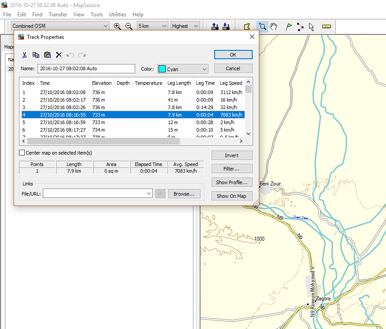Select track point row 5 at 08:16:59

(x=133, y=122)
